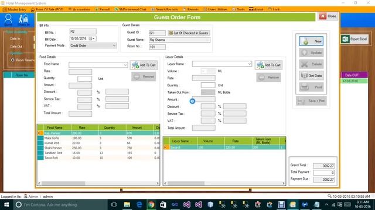This screenshot has height=210, width=375.
Task: Click the Guest icon in the toolbar
Action: point(8,19)
